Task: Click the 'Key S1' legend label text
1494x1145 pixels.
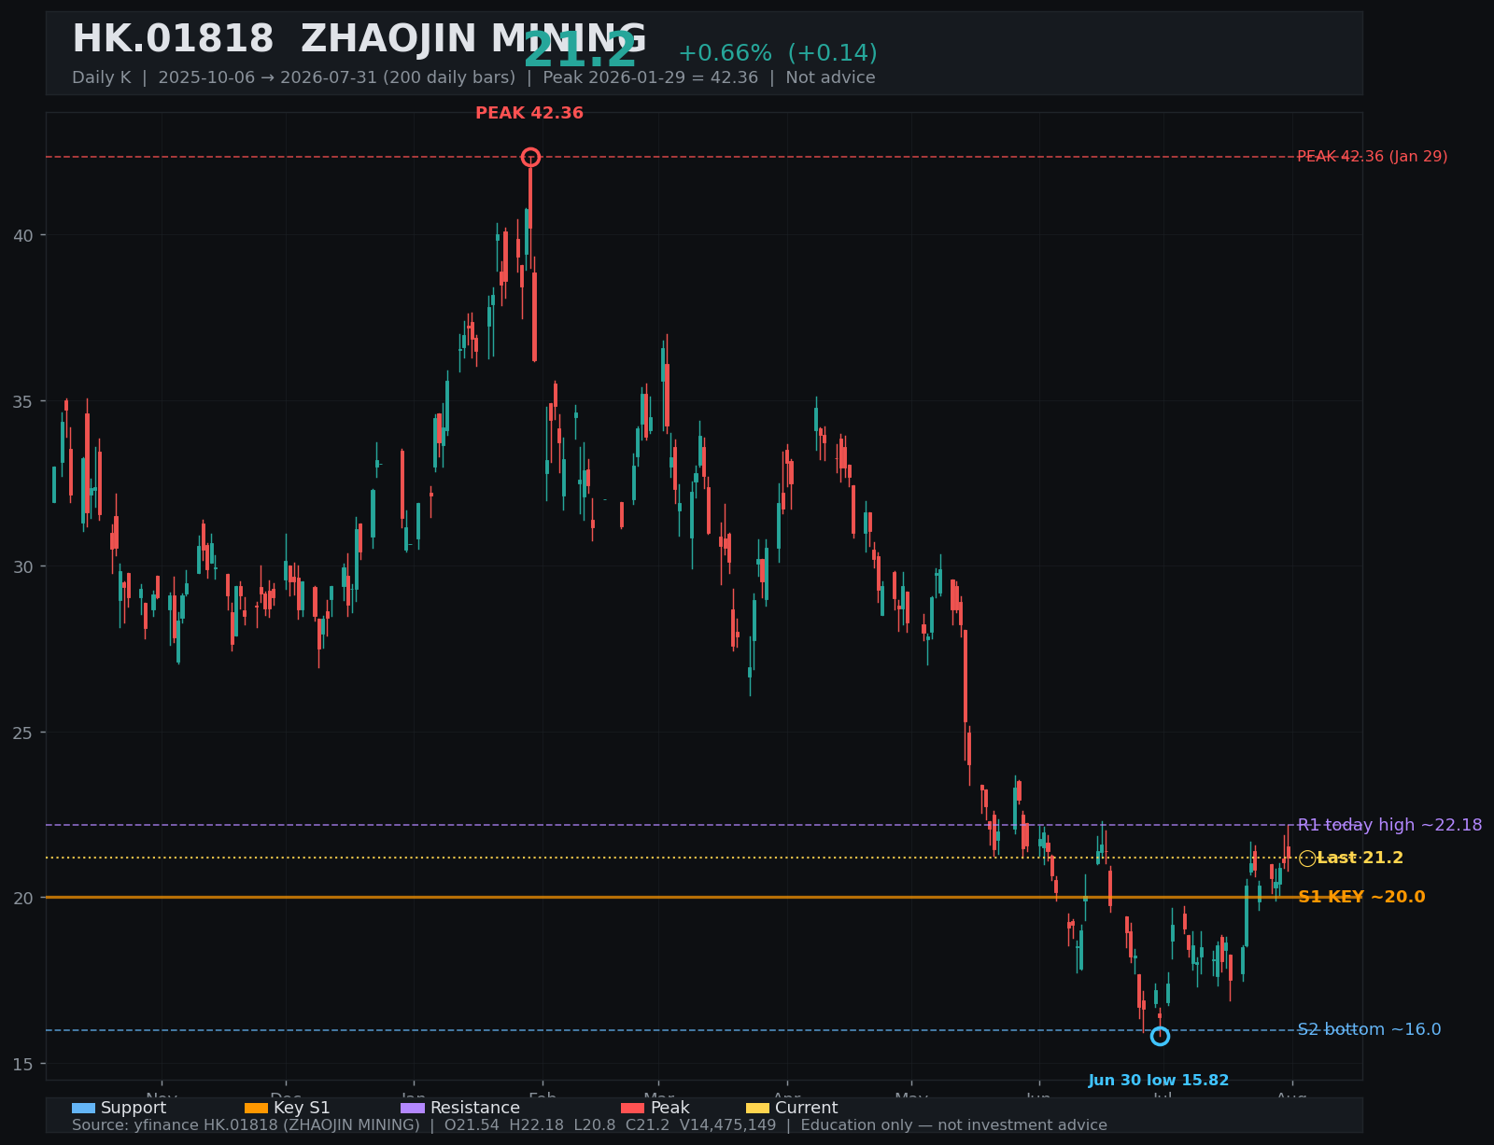Action: pos(302,1109)
